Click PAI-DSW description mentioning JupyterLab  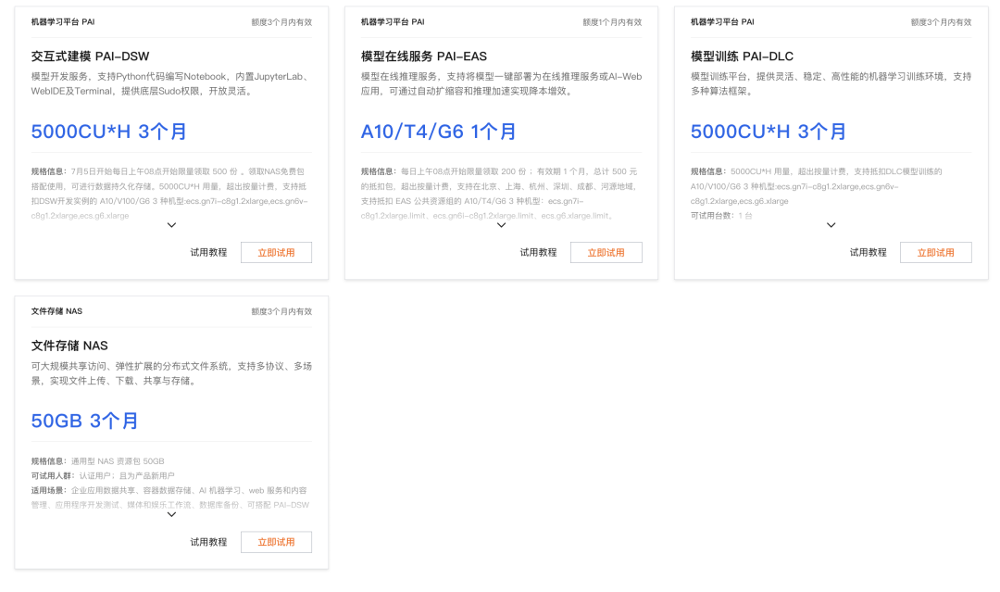[171, 83]
